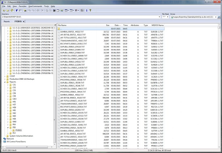Image resolution: width=222 pixels, height=153 pixels.
Task: Expand the C51 folder node
Action: 8,85
